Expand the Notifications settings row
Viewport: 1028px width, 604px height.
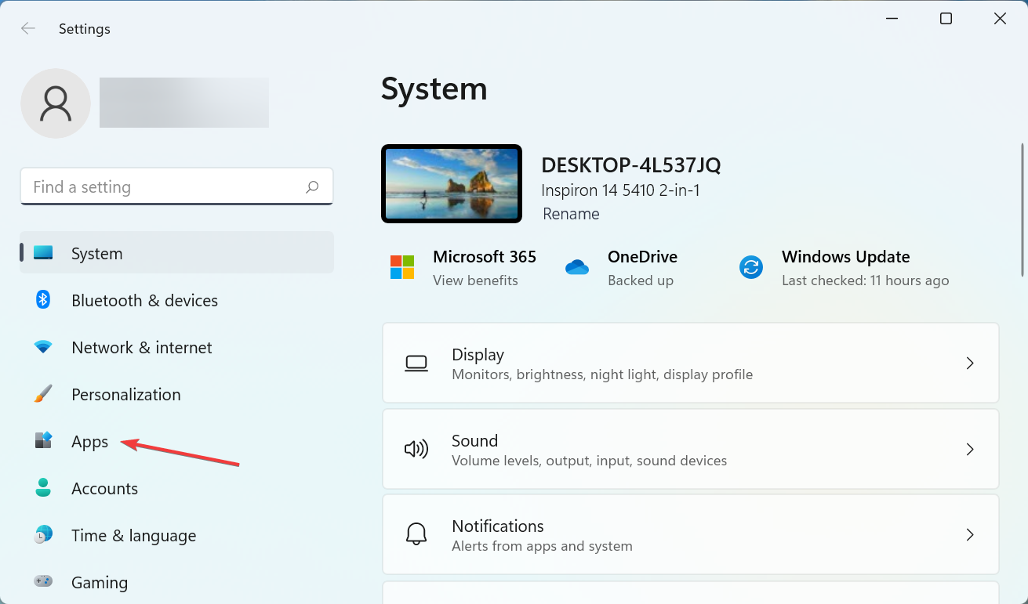pyautogui.click(x=690, y=534)
